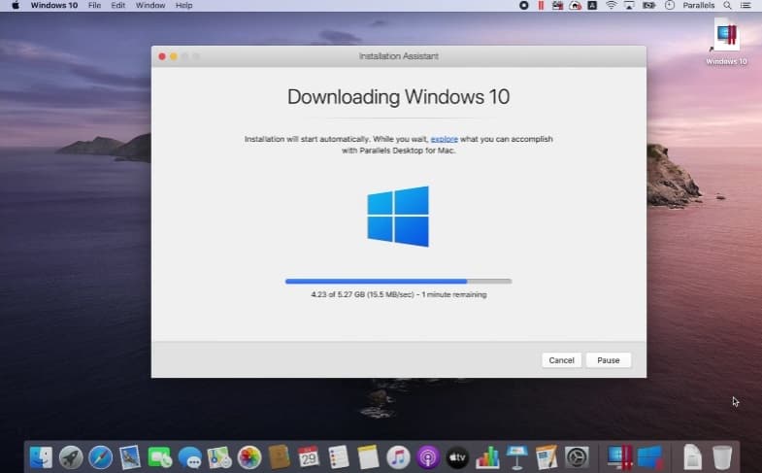This screenshot has height=473, width=762.
Task: Open Podcasts from the Dock
Action: pos(428,457)
